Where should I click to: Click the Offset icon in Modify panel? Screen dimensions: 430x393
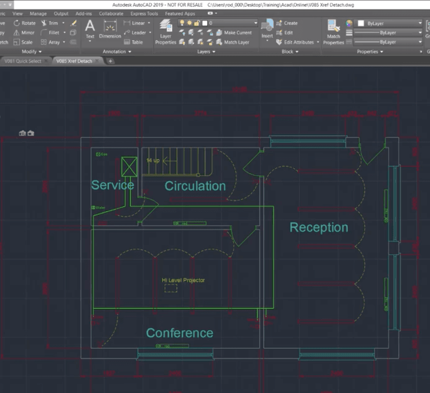click(x=73, y=42)
